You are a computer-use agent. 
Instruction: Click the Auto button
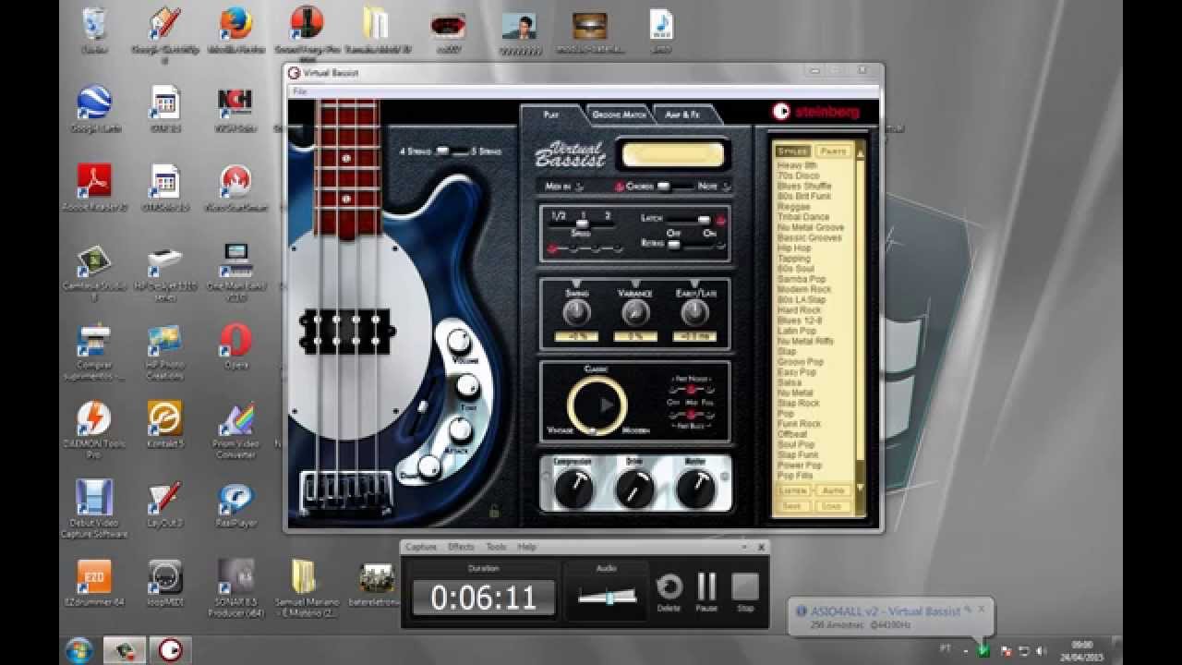click(833, 491)
